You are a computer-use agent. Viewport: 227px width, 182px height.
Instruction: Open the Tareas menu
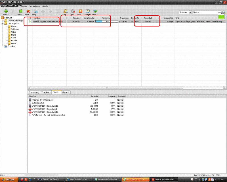(24, 6)
